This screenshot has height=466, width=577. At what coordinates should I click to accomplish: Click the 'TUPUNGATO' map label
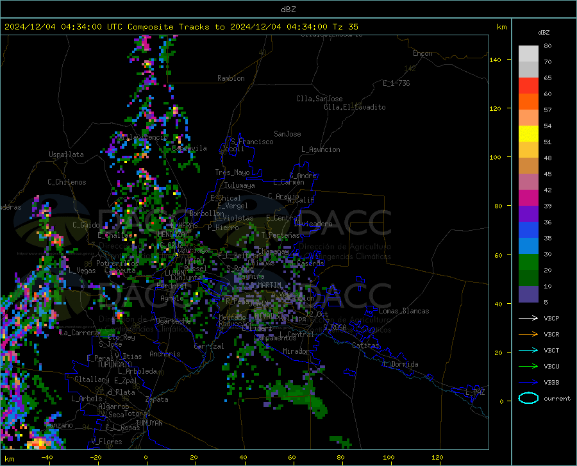[114, 365]
